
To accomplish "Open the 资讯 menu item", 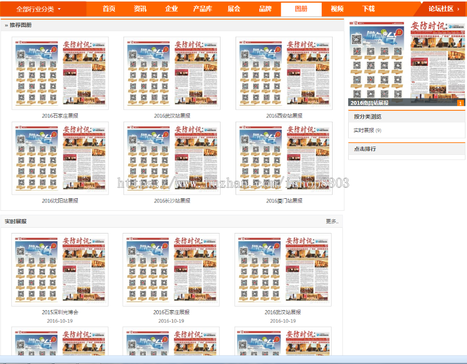I will click(x=140, y=9).
